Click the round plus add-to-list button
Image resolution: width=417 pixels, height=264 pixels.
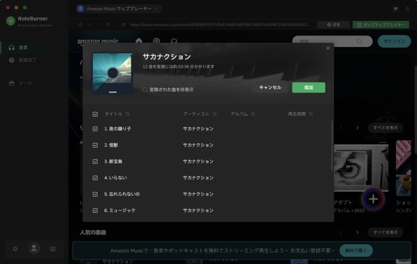(x=373, y=199)
